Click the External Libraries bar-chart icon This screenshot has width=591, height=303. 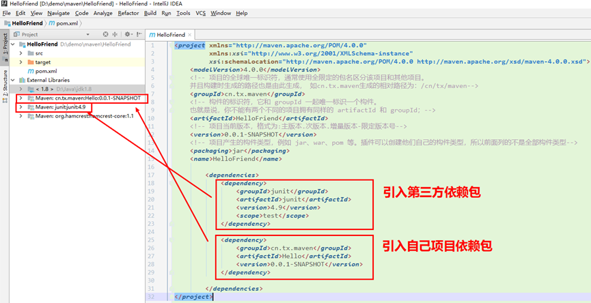(x=23, y=80)
